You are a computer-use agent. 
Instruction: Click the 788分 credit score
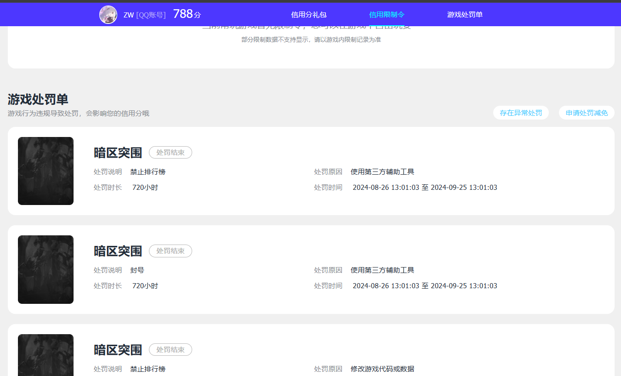[186, 14]
